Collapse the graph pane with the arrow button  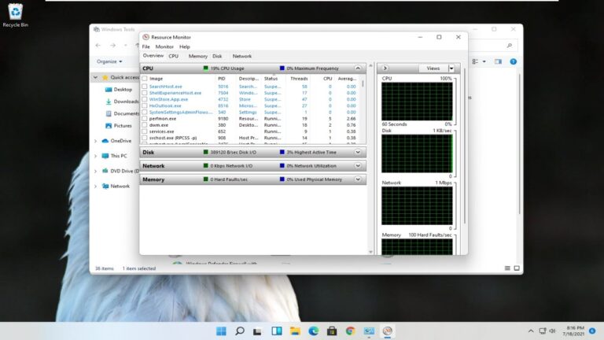(x=385, y=68)
